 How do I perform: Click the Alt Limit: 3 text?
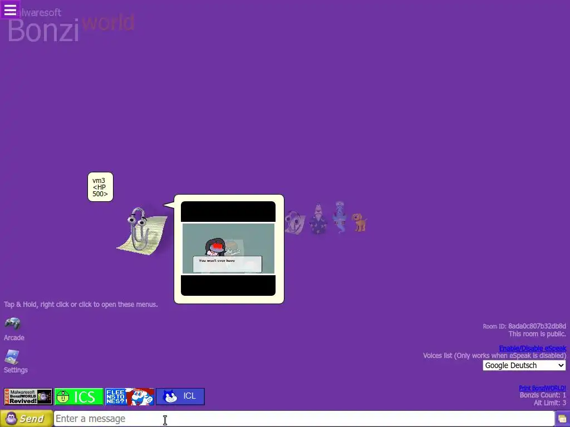(x=549, y=403)
